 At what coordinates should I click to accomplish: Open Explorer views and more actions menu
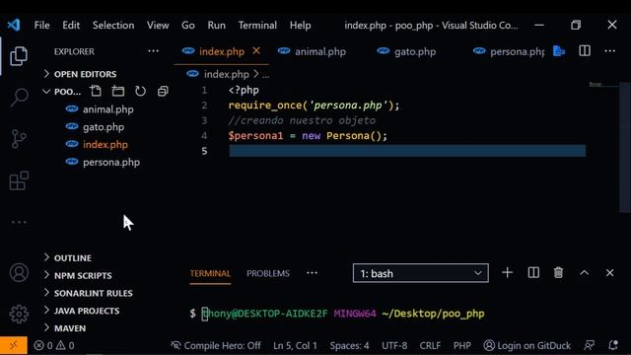click(x=153, y=51)
